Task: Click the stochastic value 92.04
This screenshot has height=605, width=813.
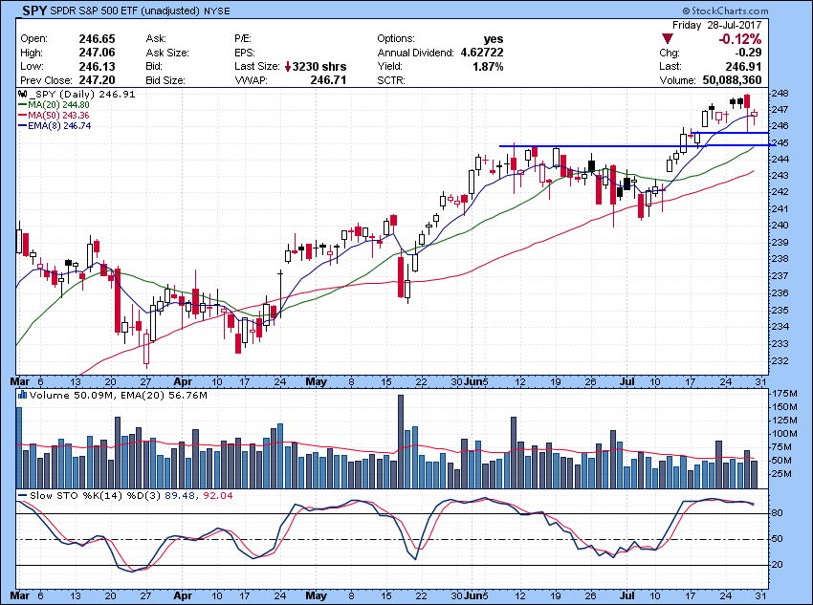Action: click(218, 496)
